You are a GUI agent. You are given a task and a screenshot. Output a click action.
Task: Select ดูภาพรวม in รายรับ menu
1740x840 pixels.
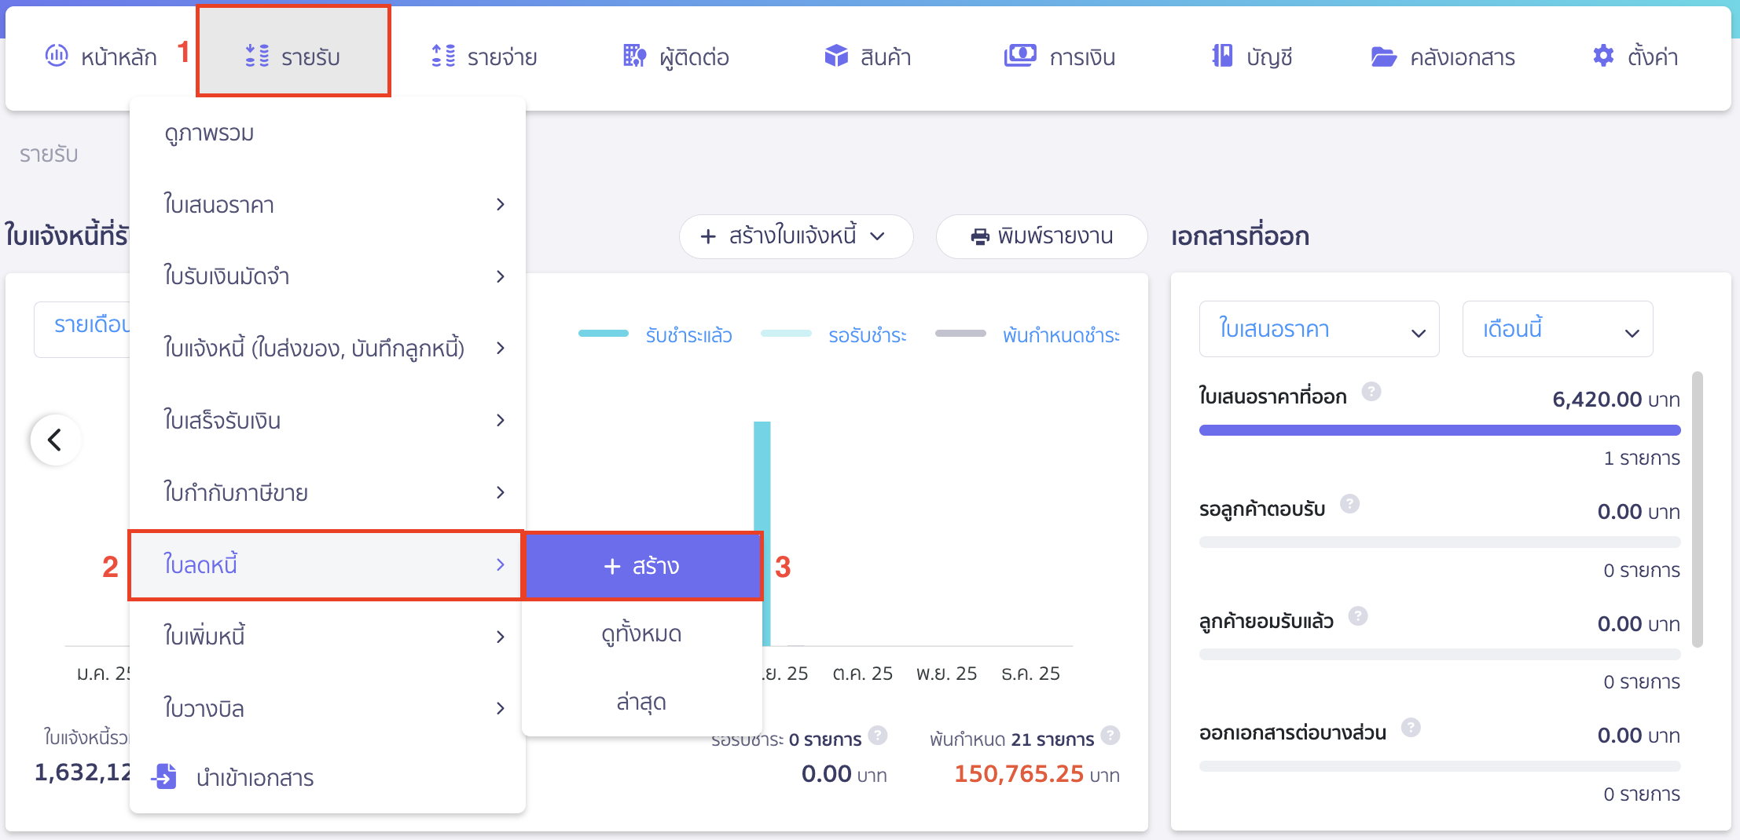coord(327,133)
